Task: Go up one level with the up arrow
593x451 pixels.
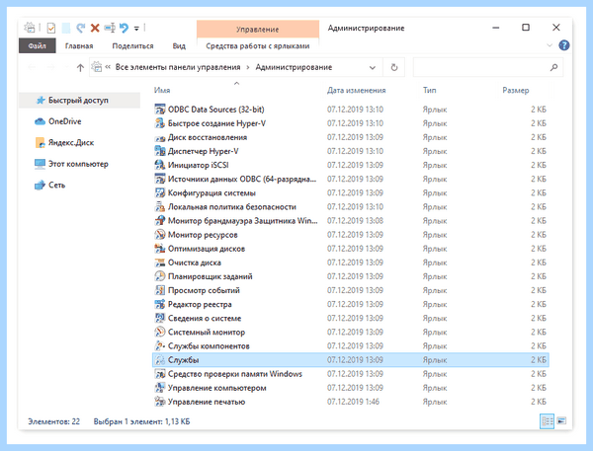Action: pyautogui.click(x=80, y=68)
